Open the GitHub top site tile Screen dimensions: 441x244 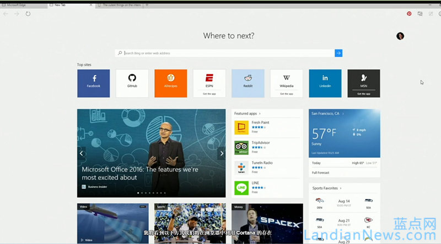[x=132, y=84]
